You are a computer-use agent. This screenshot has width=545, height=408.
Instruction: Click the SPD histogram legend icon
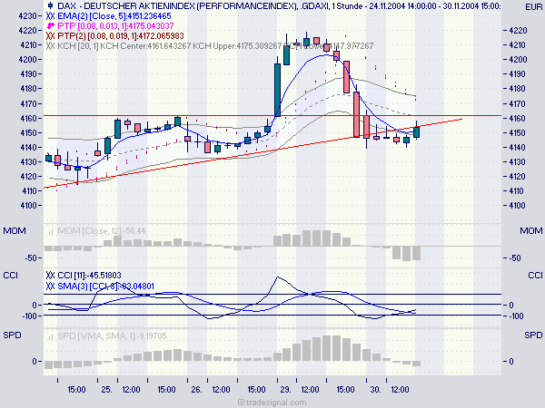coord(51,336)
